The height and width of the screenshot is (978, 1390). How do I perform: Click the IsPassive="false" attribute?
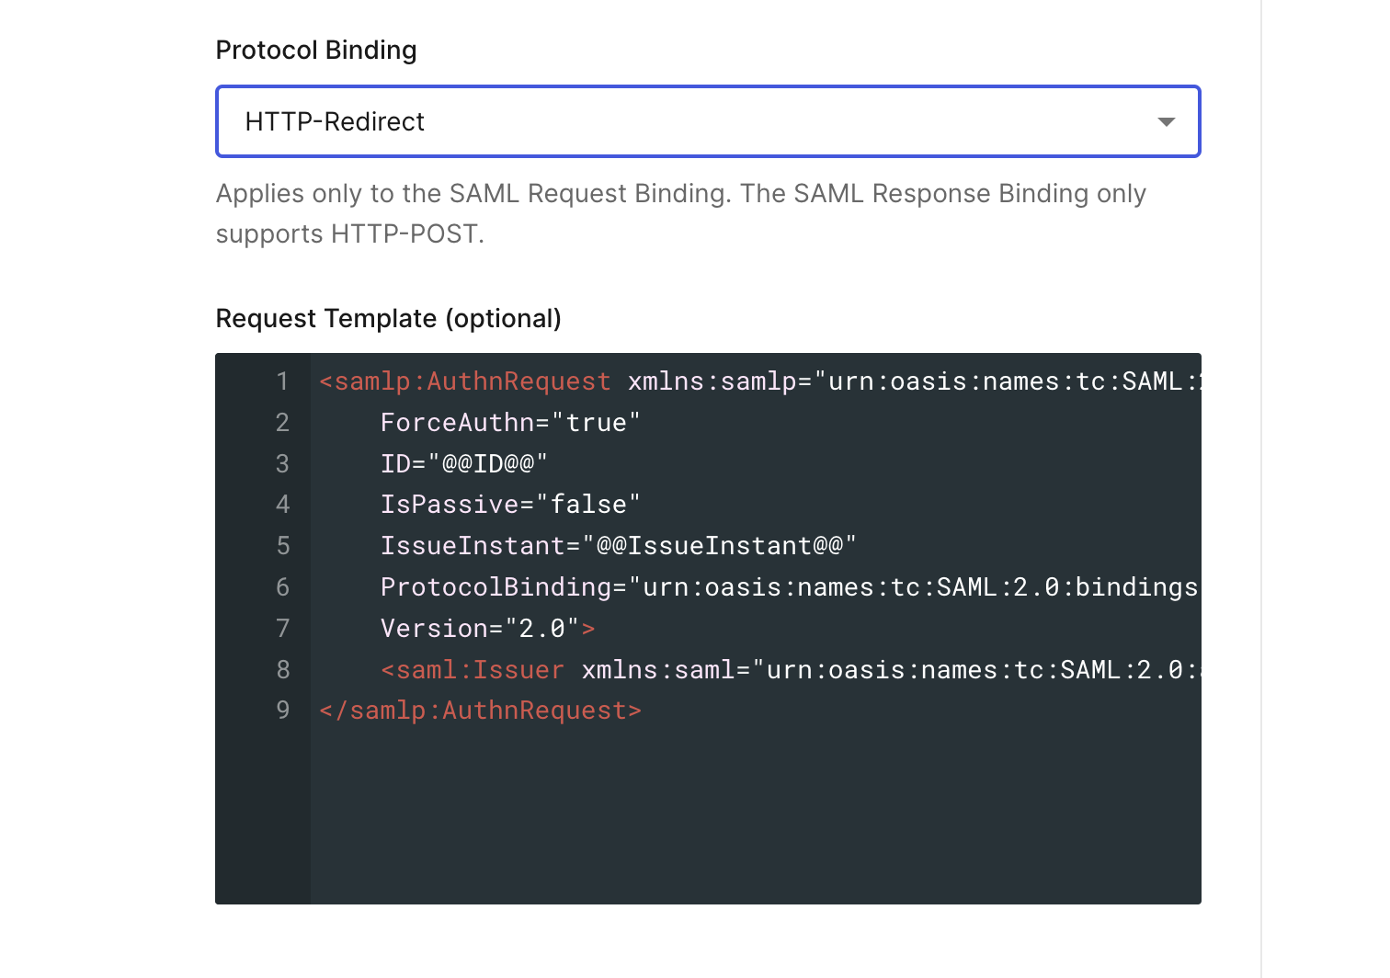509,505
